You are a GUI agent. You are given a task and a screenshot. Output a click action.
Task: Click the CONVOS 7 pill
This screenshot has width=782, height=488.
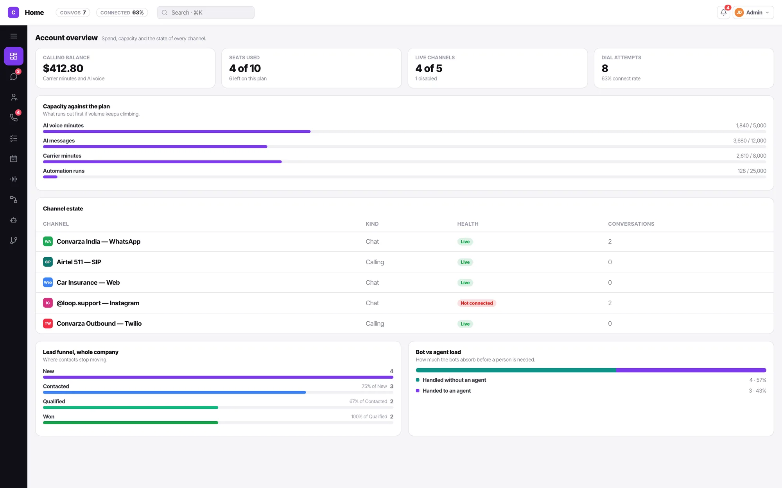(x=73, y=12)
